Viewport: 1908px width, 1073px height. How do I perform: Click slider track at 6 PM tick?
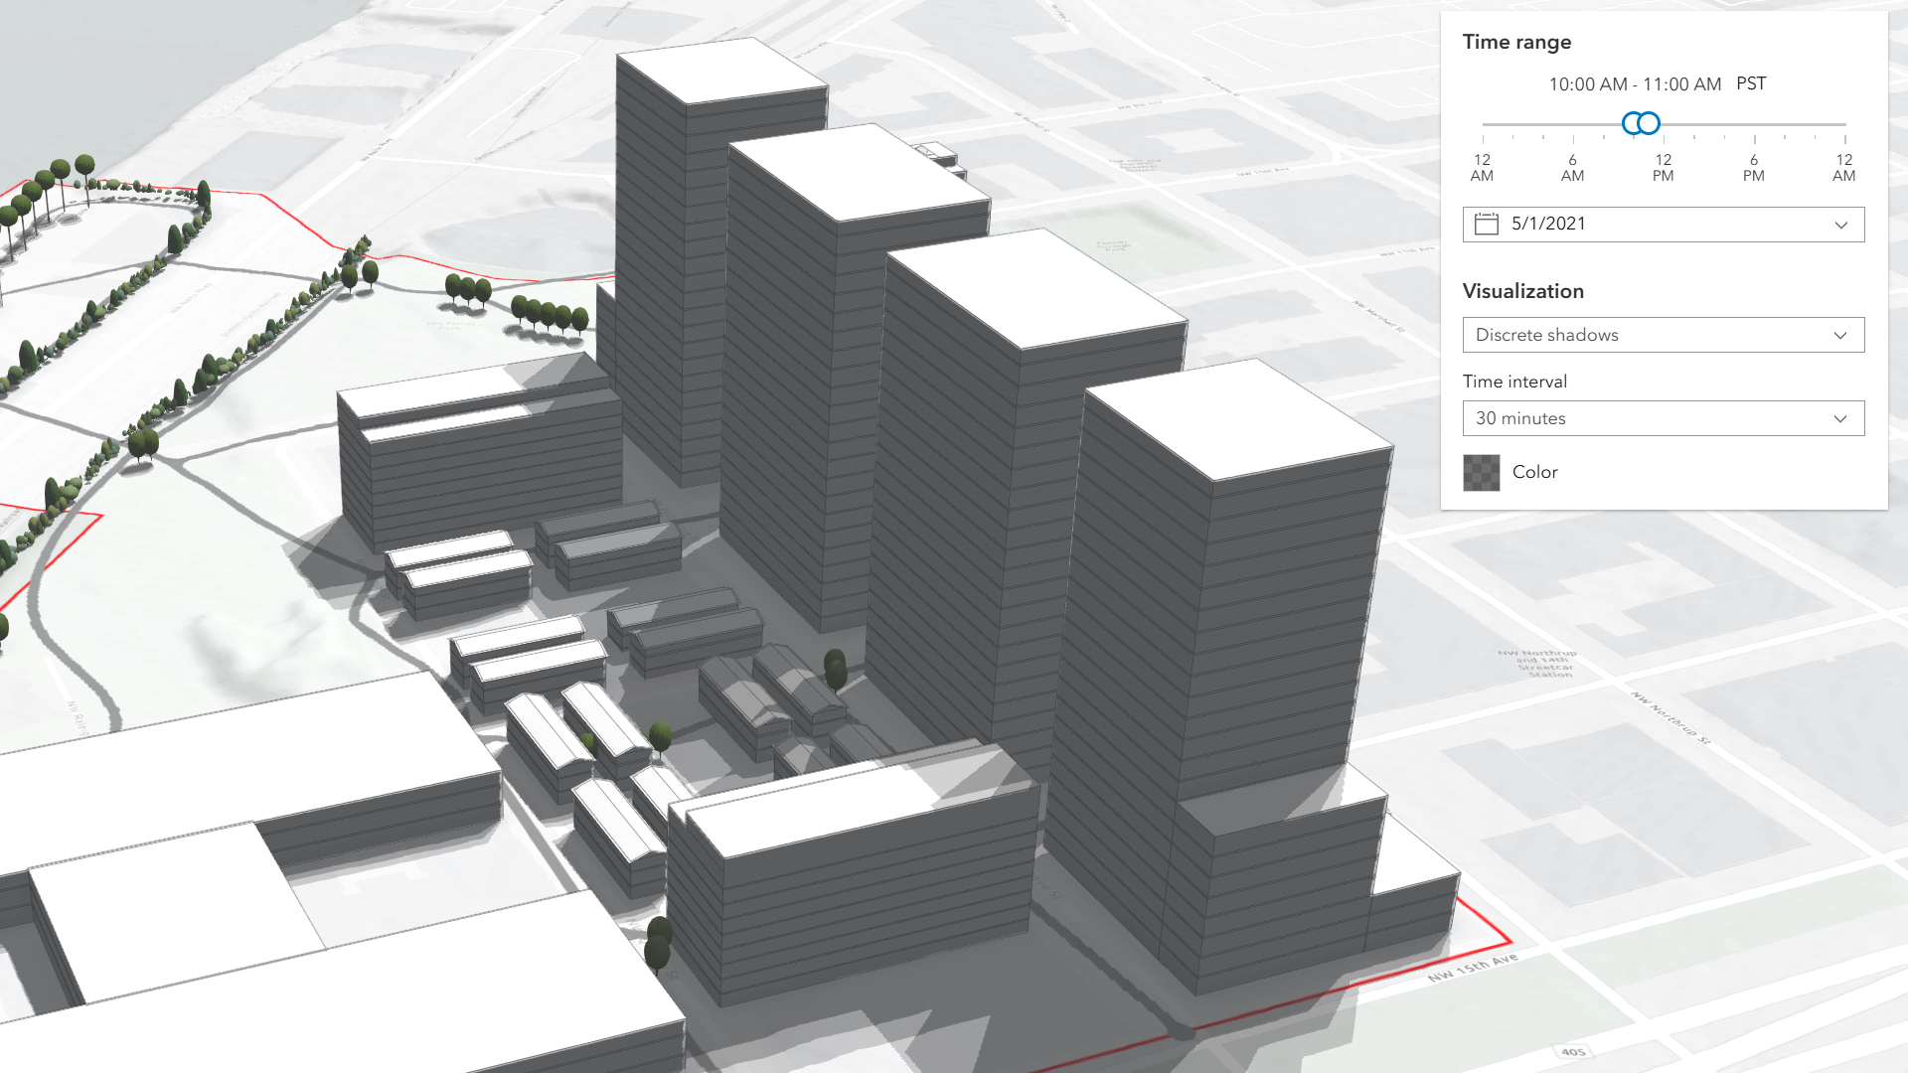point(1754,124)
